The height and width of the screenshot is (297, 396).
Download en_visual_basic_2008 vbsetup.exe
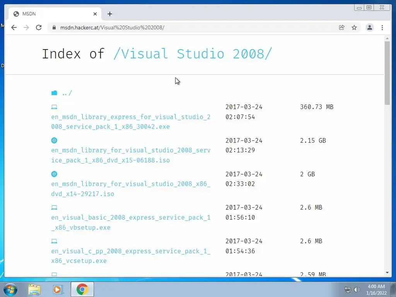tap(131, 222)
